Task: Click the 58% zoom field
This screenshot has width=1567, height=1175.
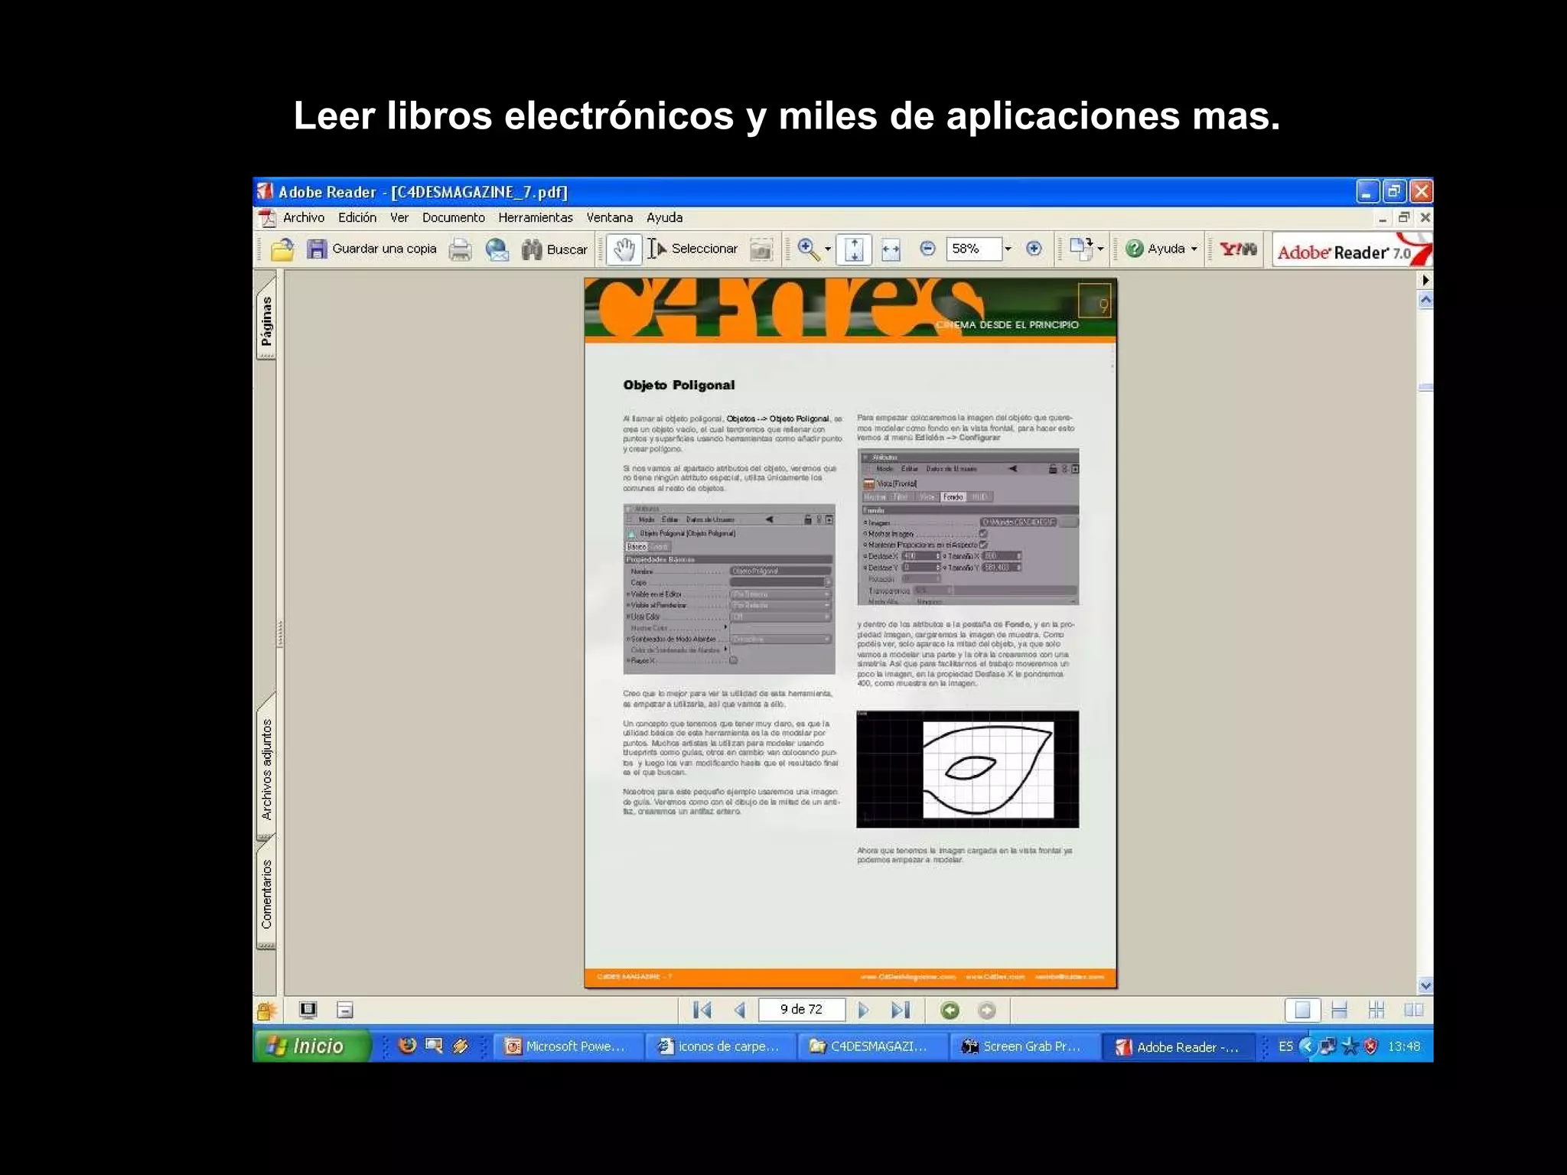Action: click(x=973, y=249)
